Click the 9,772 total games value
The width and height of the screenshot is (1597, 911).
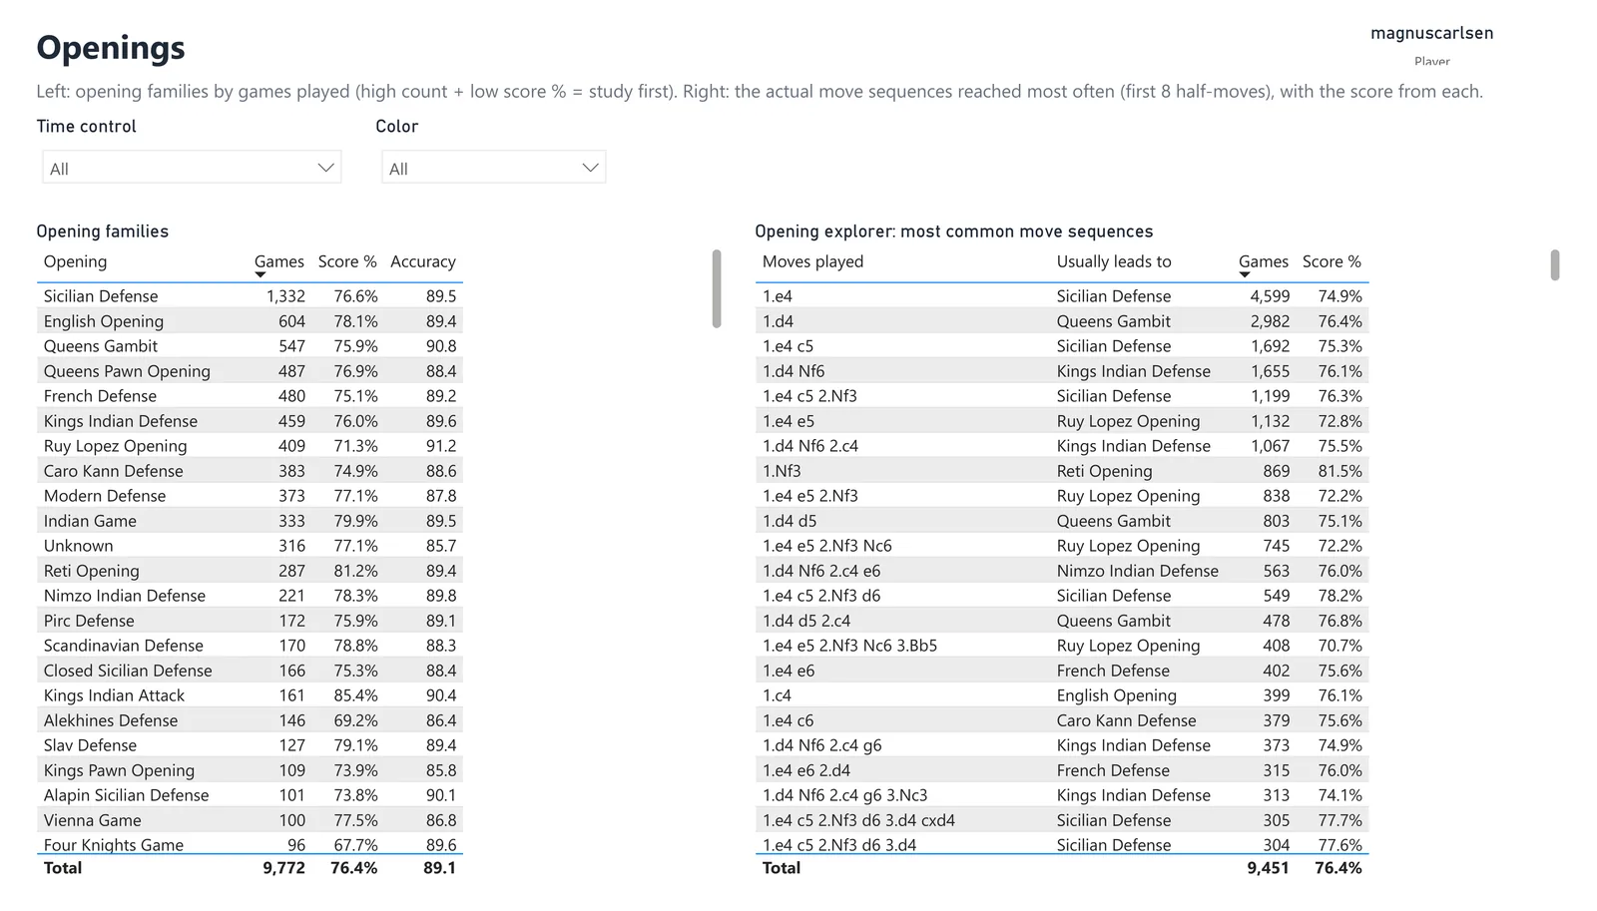point(284,868)
